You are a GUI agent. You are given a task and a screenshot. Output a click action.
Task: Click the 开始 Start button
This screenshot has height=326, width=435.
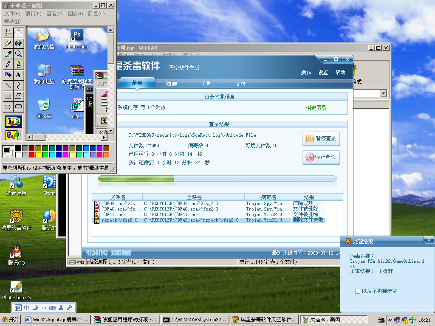pyautogui.click(x=11, y=320)
